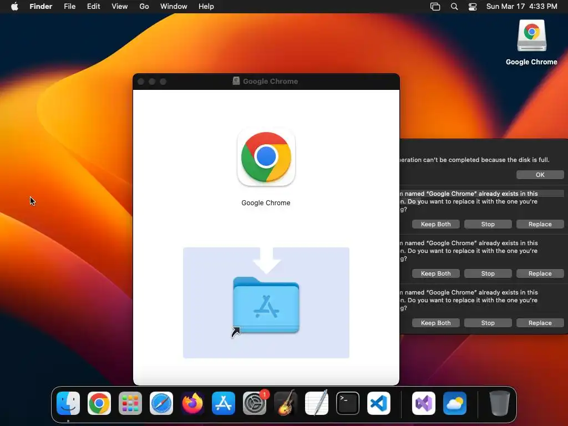Open the File menu
This screenshot has height=426, width=568.
pos(69,7)
